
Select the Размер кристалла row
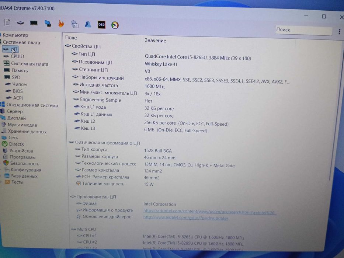pyautogui.click(x=119, y=170)
